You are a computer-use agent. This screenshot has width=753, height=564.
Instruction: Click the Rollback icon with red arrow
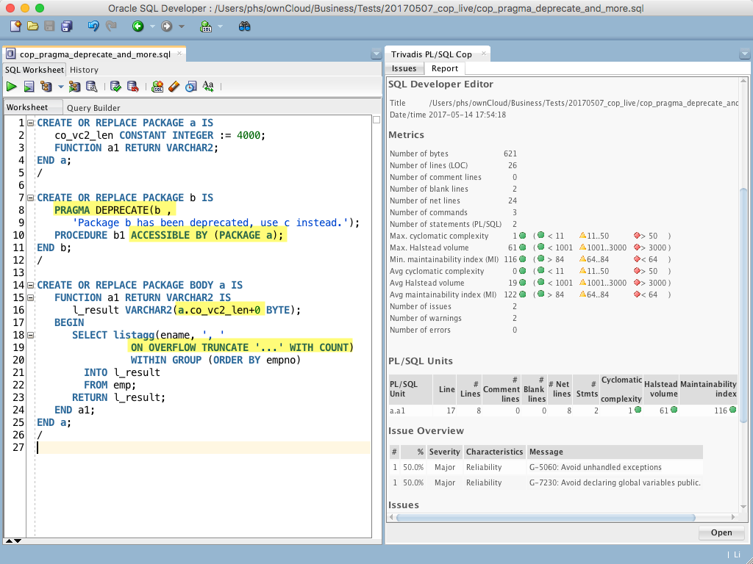pos(132,87)
